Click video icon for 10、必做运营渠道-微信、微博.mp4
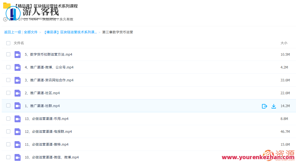 tap(17, 157)
